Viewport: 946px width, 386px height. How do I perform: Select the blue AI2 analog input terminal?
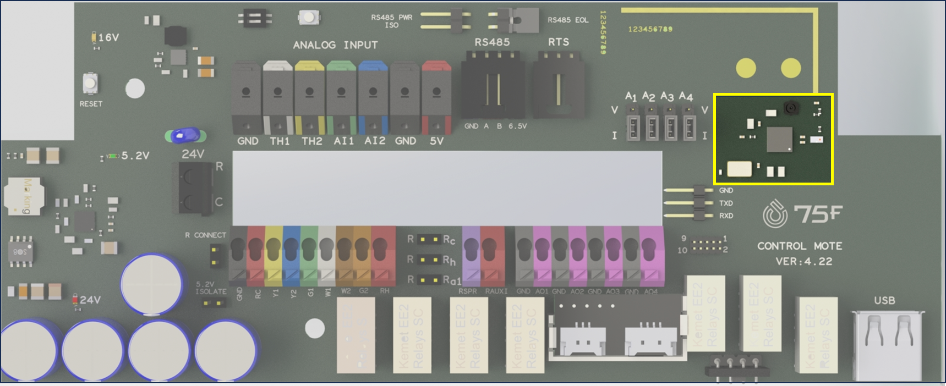373,97
